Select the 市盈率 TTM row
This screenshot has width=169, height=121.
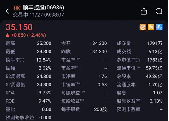[x=84, y=60]
